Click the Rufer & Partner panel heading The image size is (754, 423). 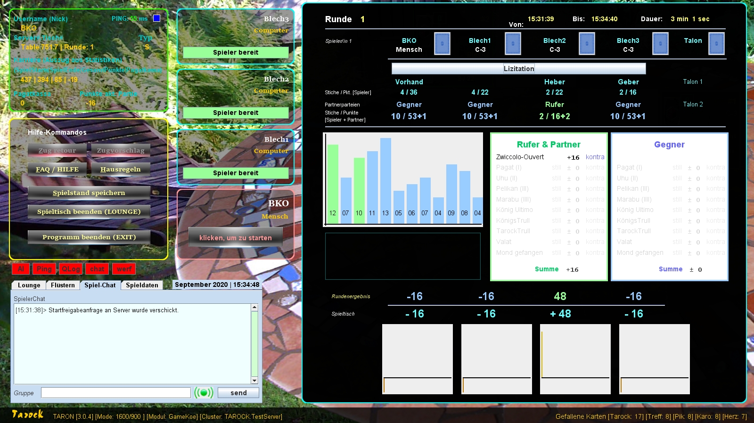point(549,145)
